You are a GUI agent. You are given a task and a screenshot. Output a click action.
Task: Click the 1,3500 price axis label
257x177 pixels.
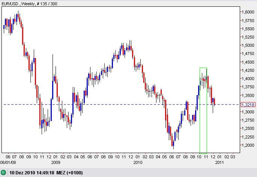tap(248, 95)
